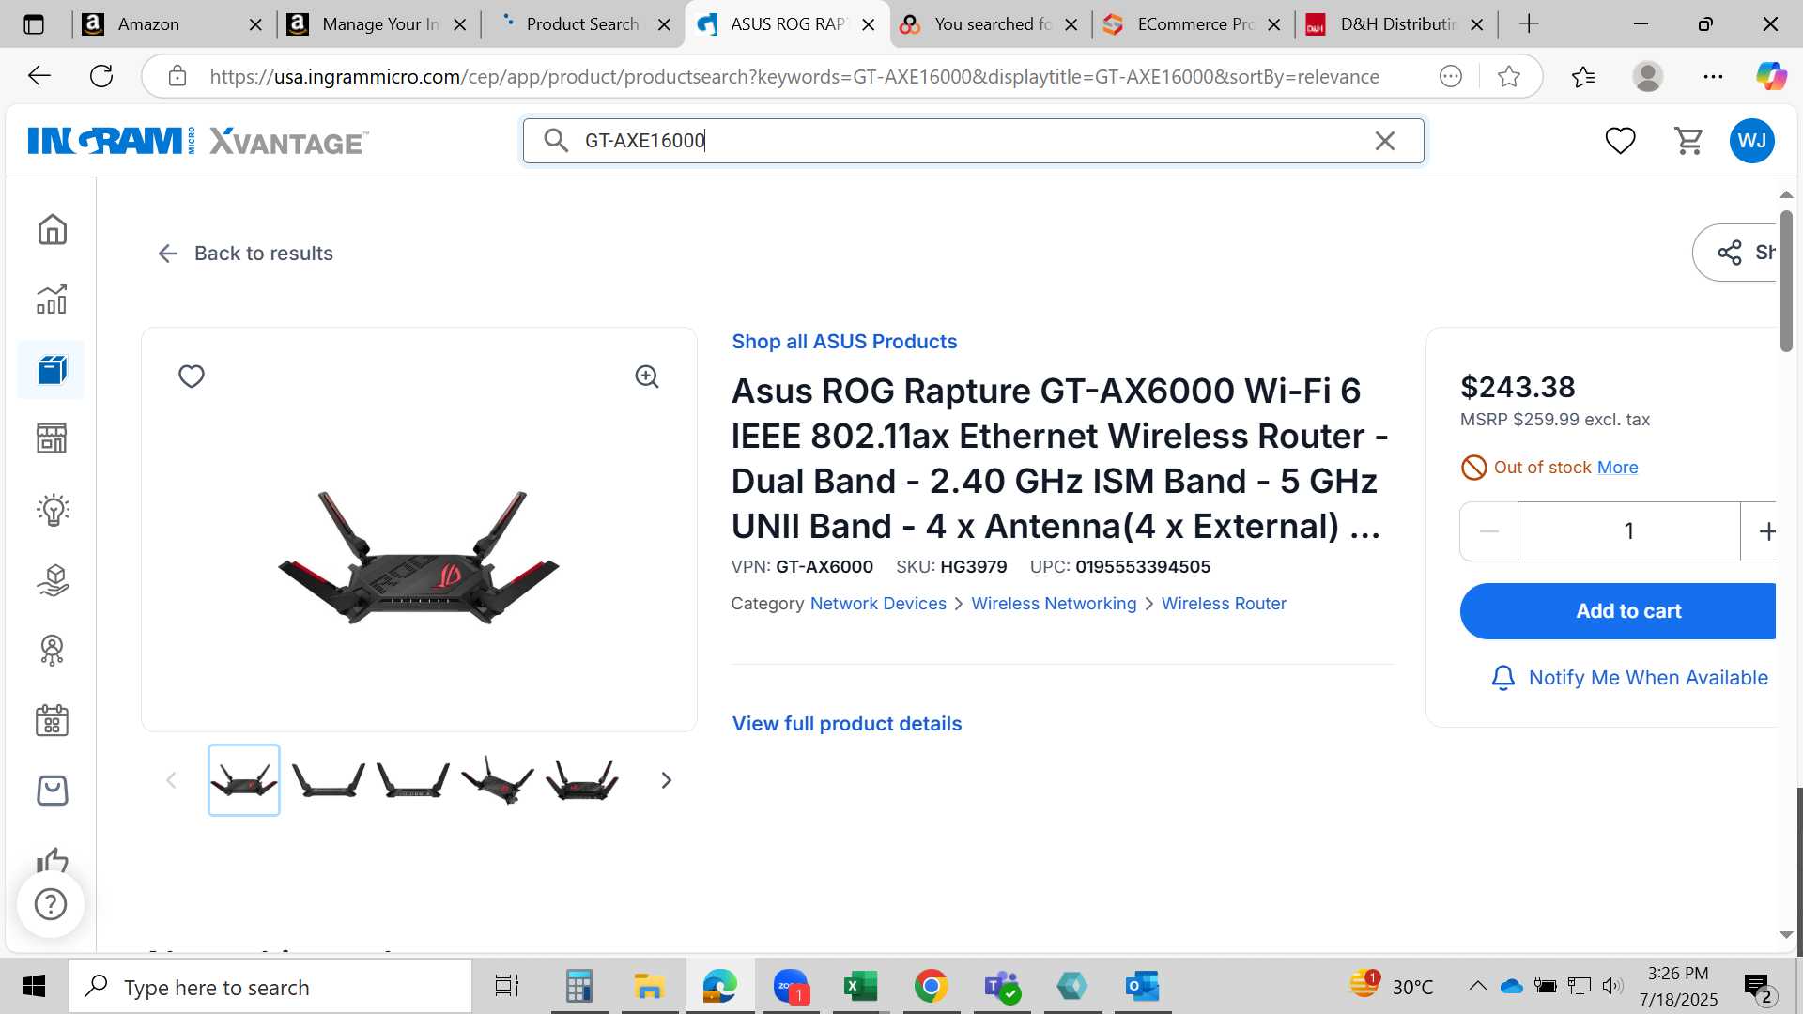Open the favorites heart icon in header
The height and width of the screenshot is (1014, 1803).
[x=1620, y=141]
